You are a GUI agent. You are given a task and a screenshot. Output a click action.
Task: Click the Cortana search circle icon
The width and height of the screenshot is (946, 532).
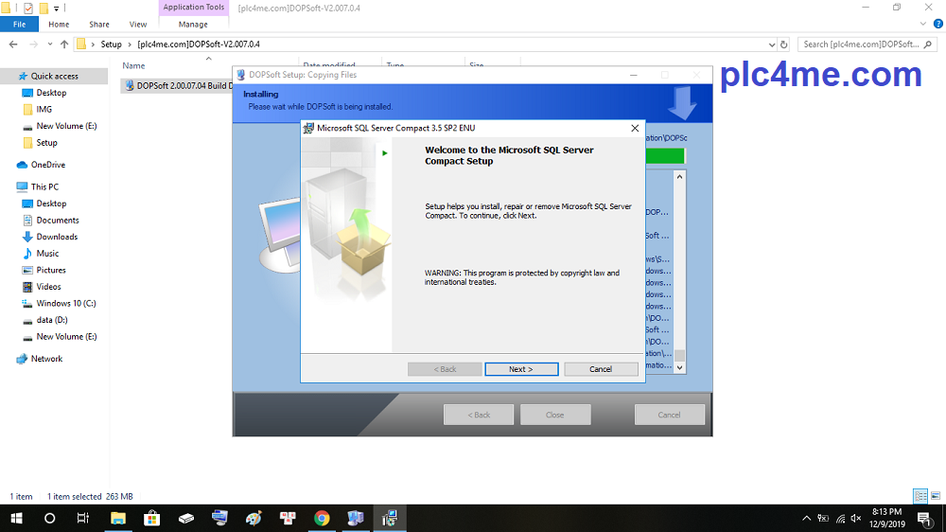50,518
